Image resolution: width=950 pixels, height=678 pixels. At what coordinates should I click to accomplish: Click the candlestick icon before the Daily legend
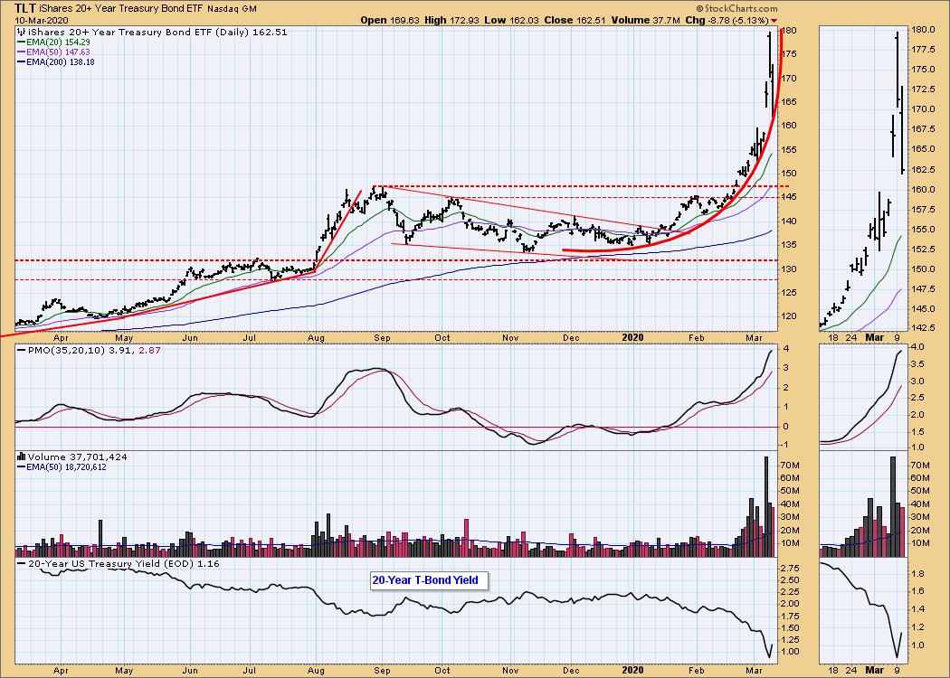click(x=21, y=32)
